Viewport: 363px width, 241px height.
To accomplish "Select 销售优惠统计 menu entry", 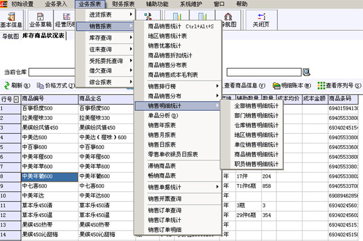I will [x=177, y=46].
